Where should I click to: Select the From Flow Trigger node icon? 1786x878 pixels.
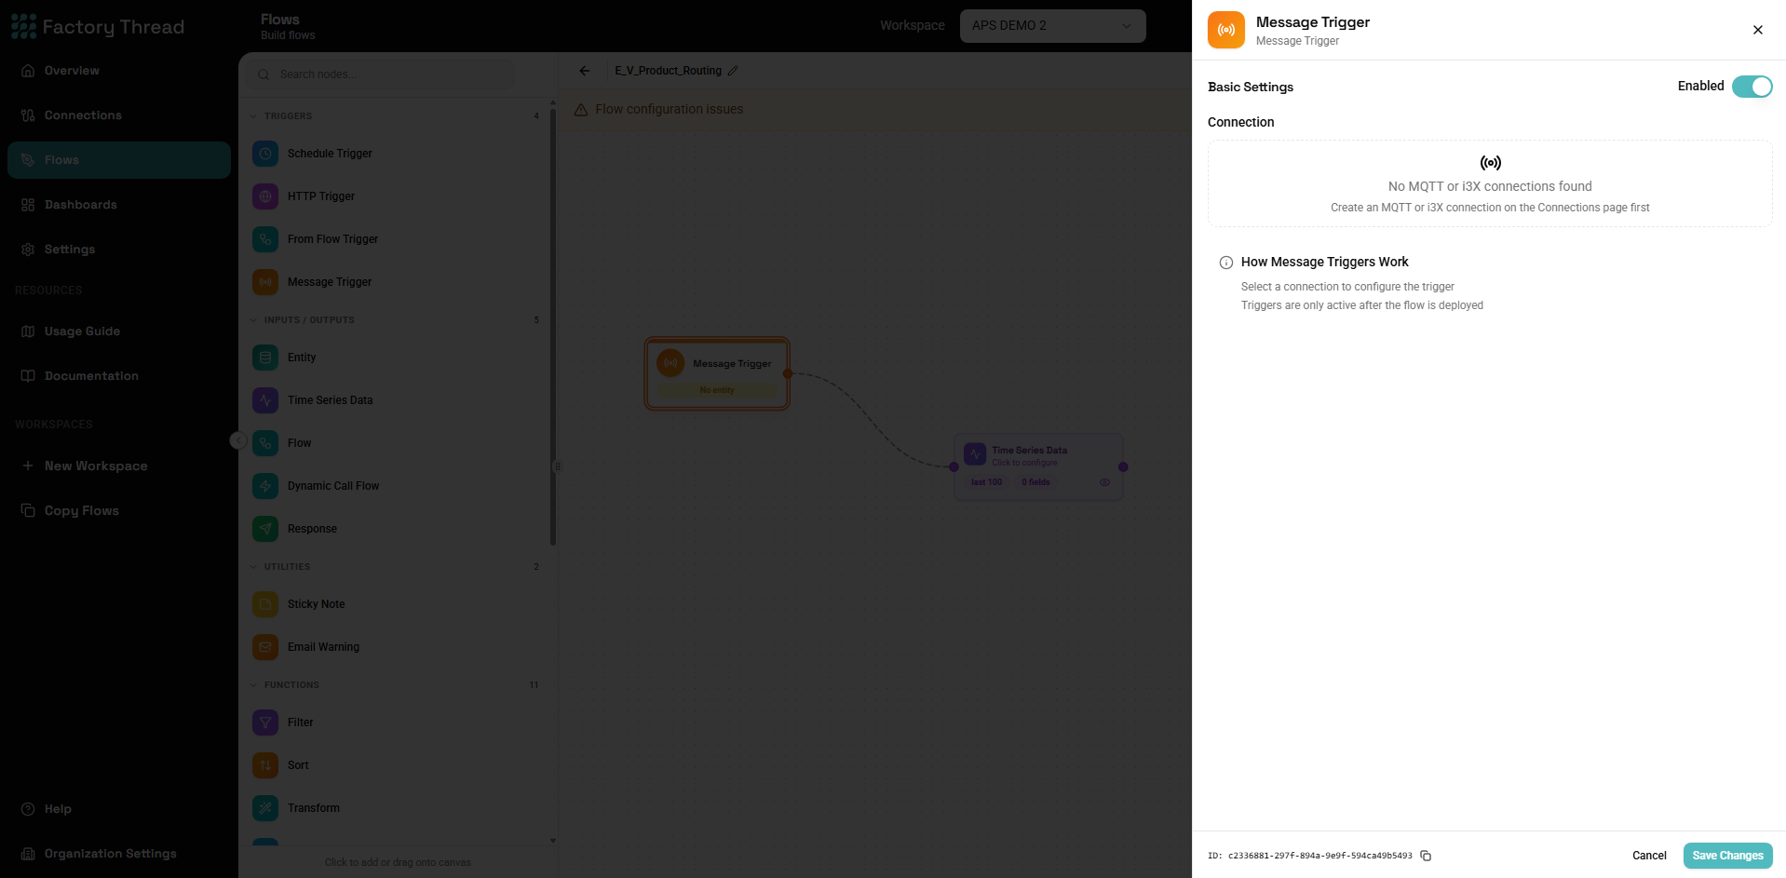(x=265, y=239)
